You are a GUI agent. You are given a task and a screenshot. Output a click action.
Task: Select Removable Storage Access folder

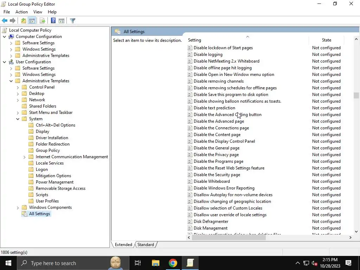tap(60, 188)
